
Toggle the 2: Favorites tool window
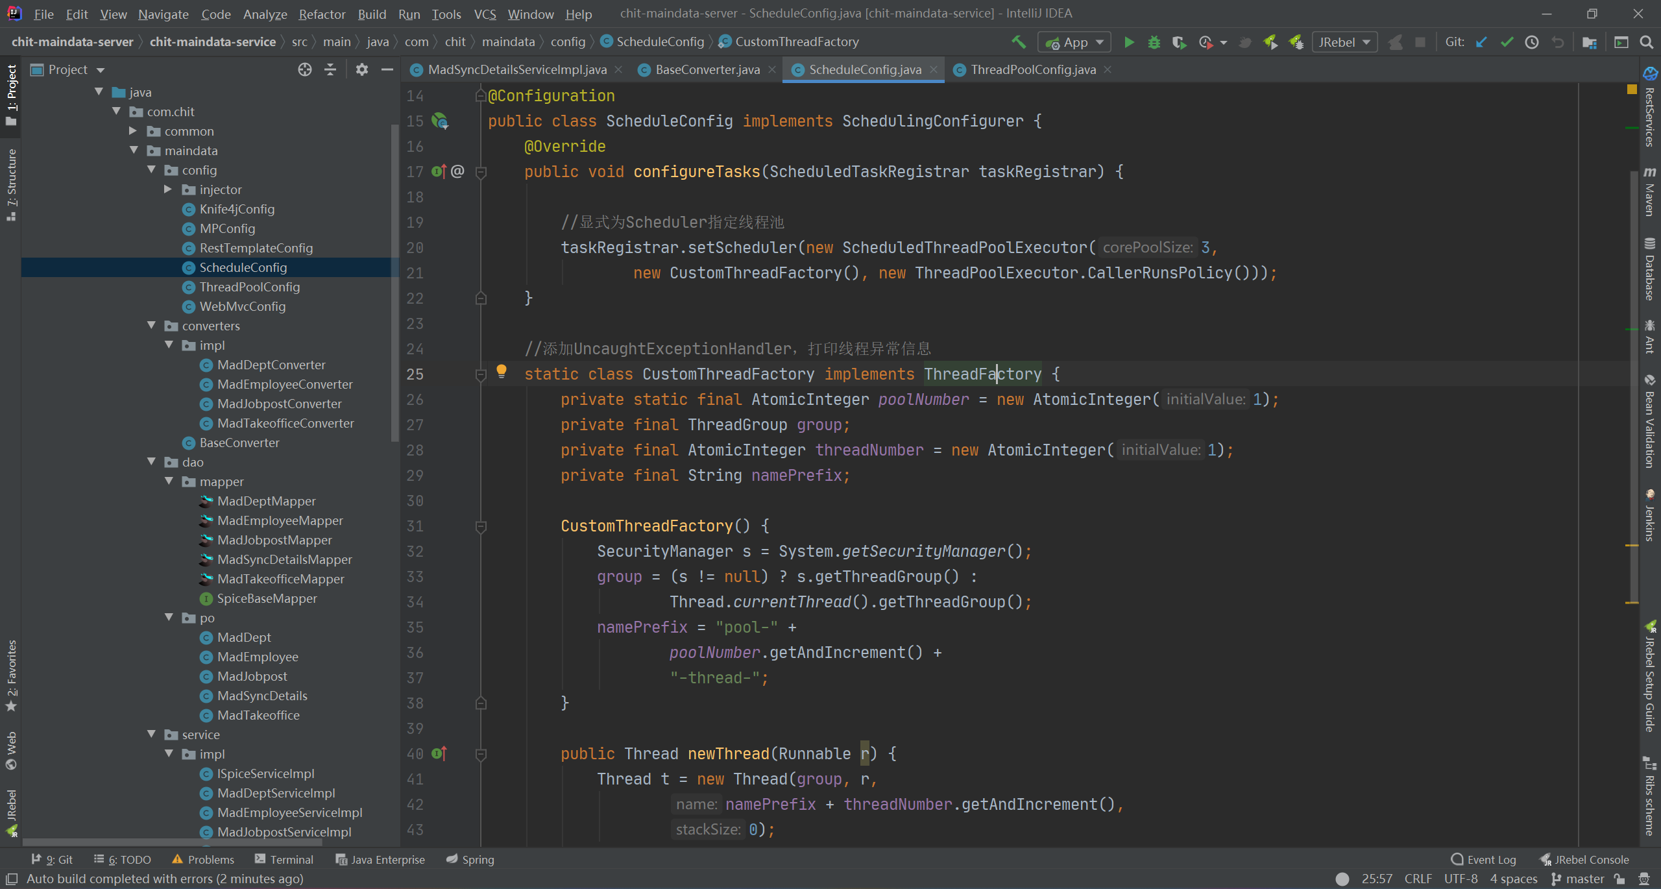(11, 675)
